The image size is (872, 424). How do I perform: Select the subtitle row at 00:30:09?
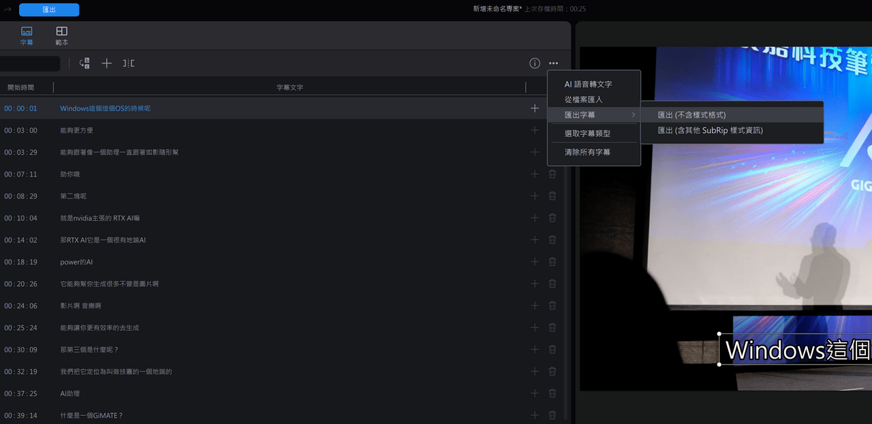pos(281,350)
